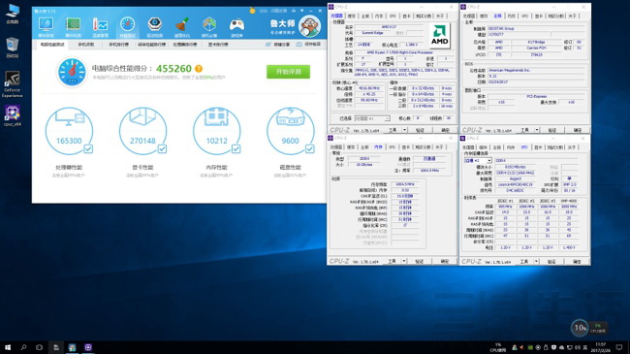Screen dimensions: 630x354
Task: Expand the Tools arrow in the CPU-Z SPD window
Action: click(x=536, y=261)
